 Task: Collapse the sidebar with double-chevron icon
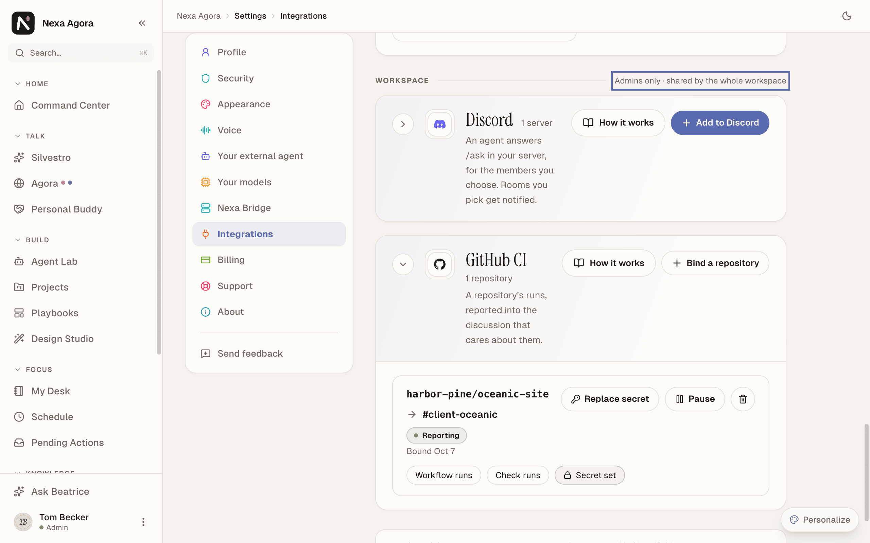[142, 23]
